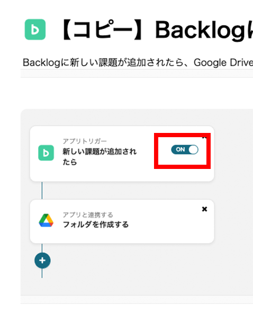Select the Backlog icon in the trigger card

[46, 153]
